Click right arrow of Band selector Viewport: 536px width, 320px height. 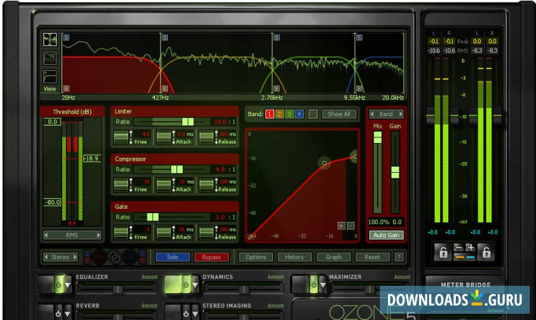point(401,114)
